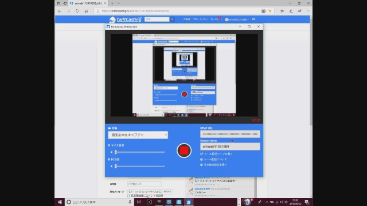
Task: Reload the page with the refresh icon
Action: (77, 11)
